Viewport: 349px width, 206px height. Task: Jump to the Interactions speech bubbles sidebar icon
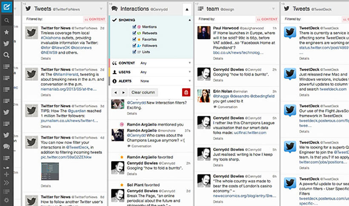click(x=6, y=147)
